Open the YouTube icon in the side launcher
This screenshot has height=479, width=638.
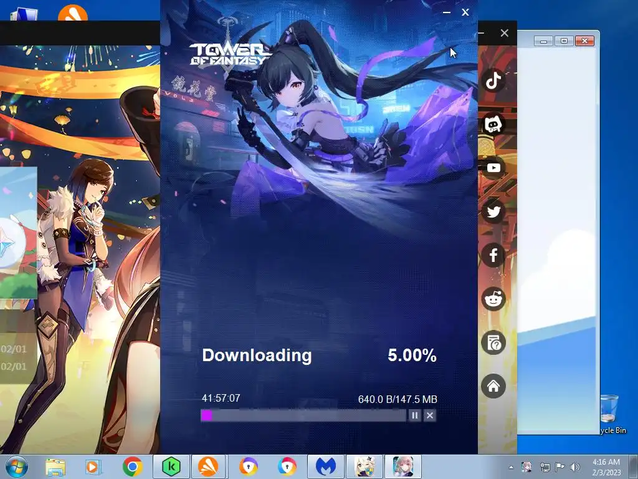tap(493, 168)
